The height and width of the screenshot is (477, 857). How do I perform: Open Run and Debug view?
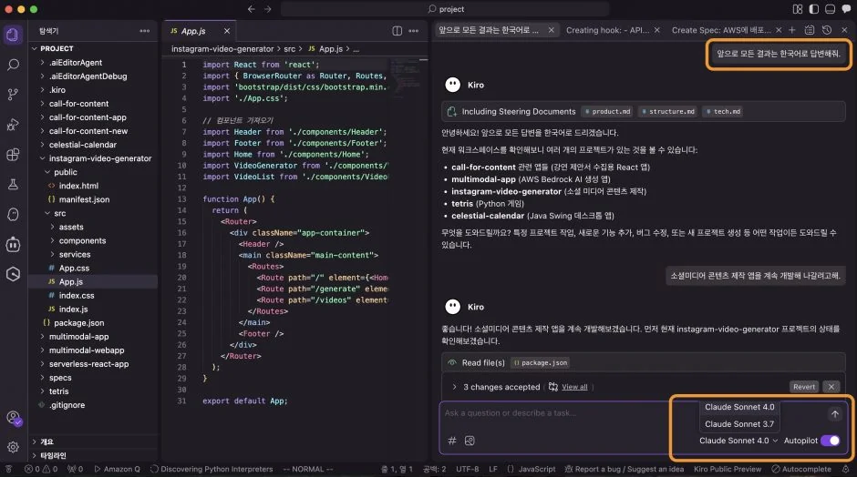13,125
